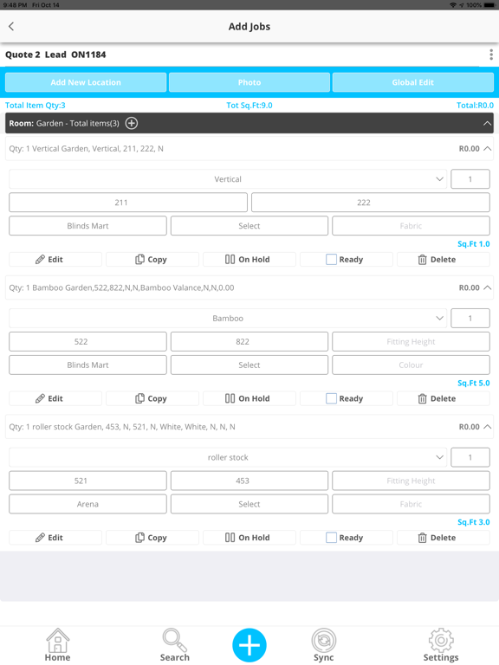Check Ready for the roller stock item
Screen dimensions: 499x665
pos(332,538)
